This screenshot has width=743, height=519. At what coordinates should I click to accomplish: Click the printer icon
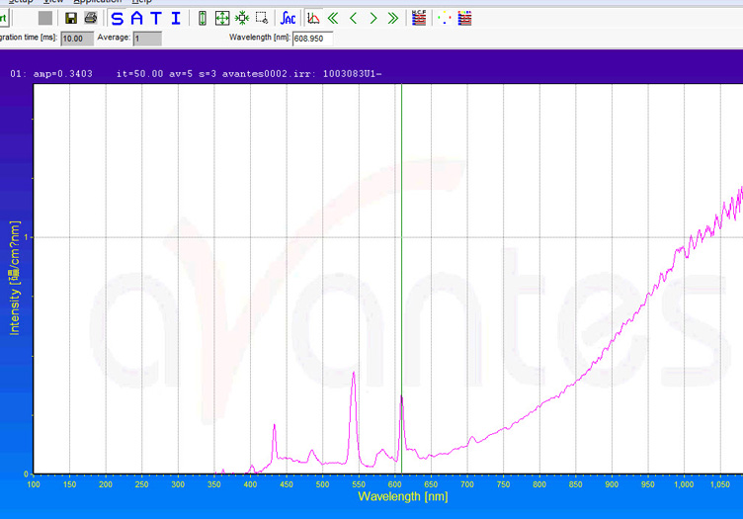point(91,18)
